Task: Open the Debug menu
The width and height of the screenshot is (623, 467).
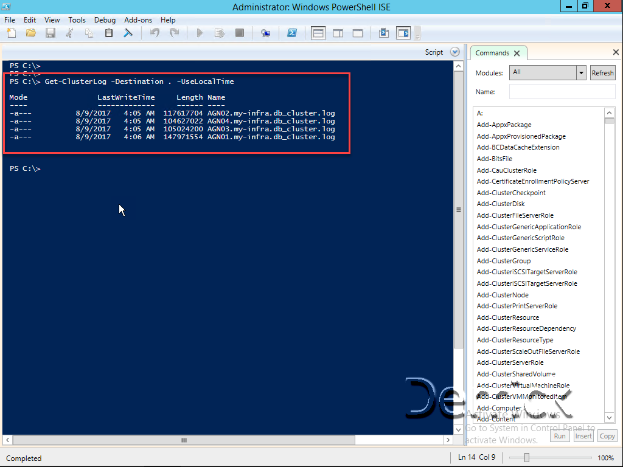Action: (x=105, y=19)
